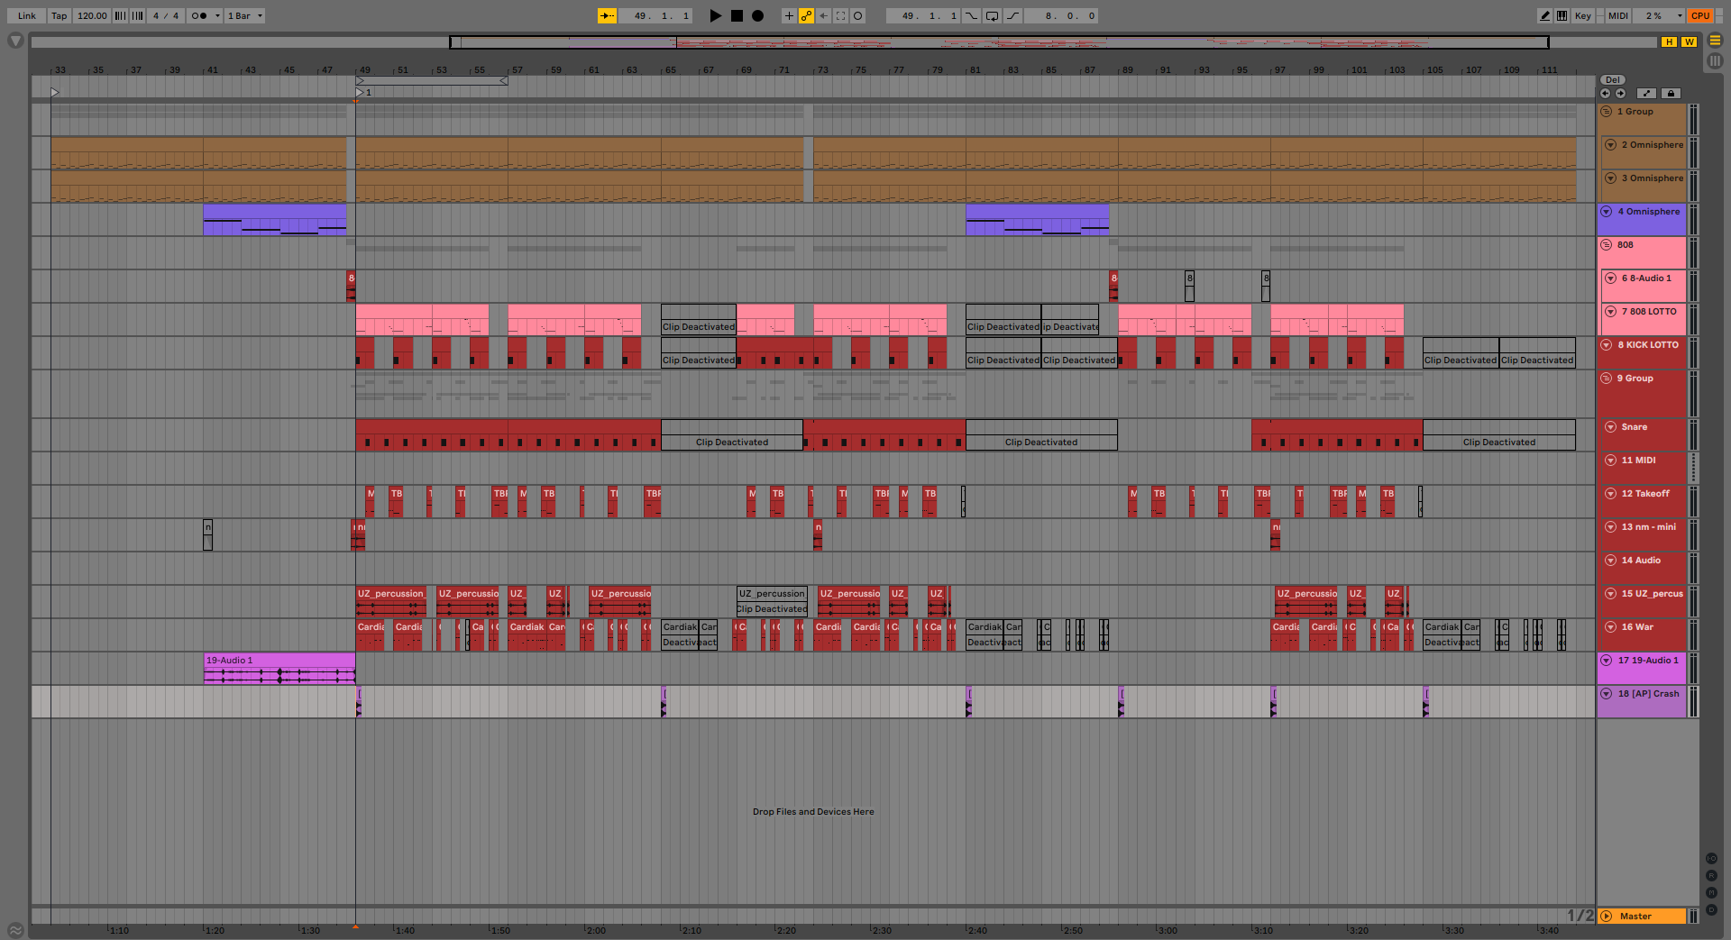The width and height of the screenshot is (1731, 940).
Task: Unfold the 8 KICK LOTTO track
Action: point(1607,345)
